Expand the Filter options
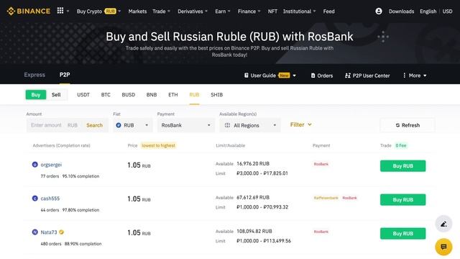The width and height of the screenshot is (460, 259). [300, 124]
